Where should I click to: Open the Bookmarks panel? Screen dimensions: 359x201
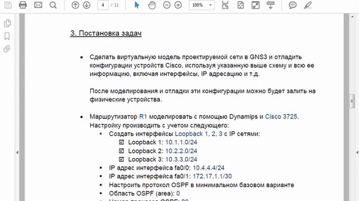tap(7, 36)
